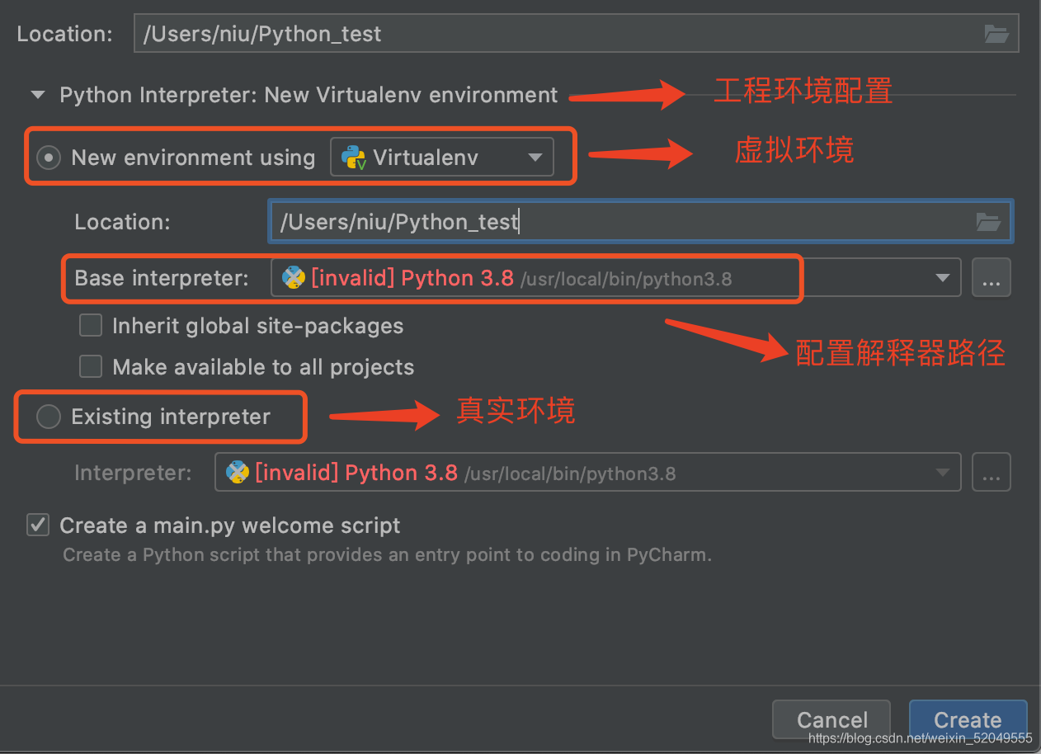
Task: Open Base interpreter browse ellipsis button
Action: (991, 278)
